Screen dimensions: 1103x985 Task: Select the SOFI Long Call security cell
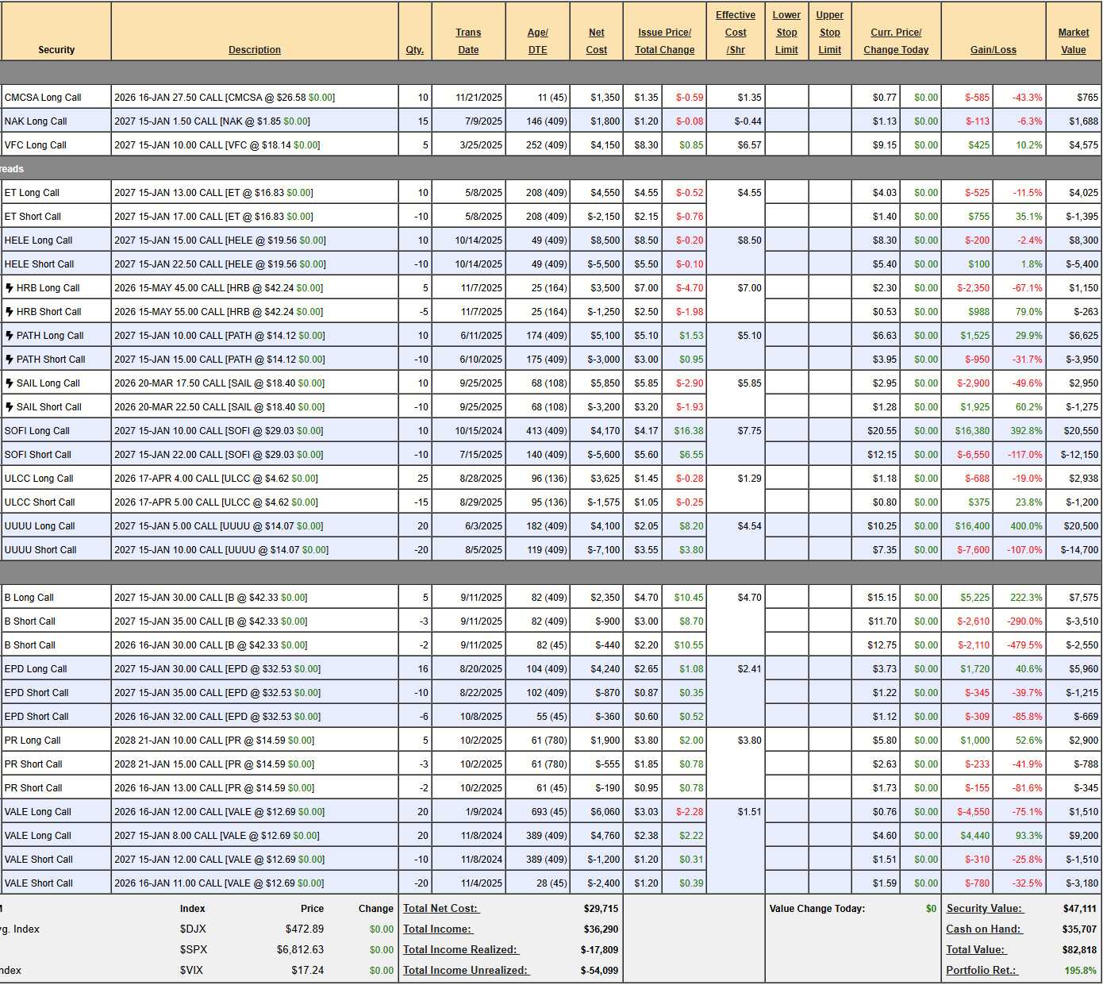37,431
